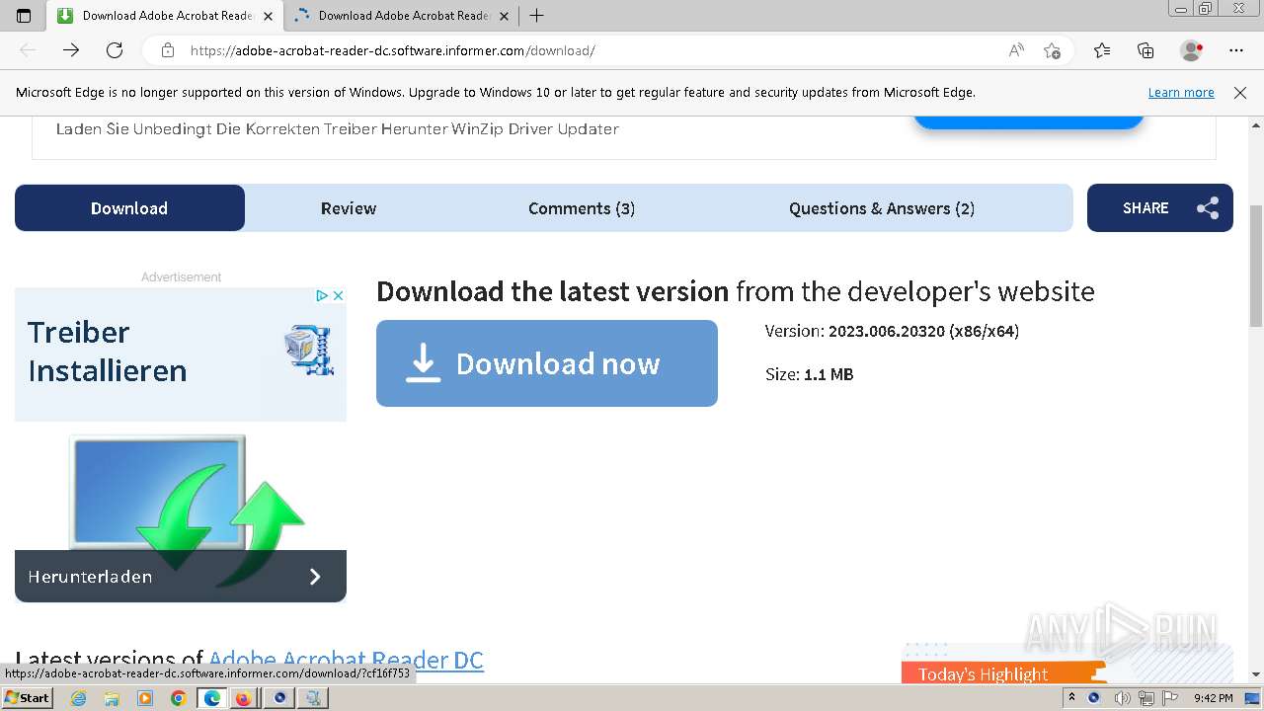Screen dimensions: 1264x711
Task: Switch to the first Download Adobe Acrobat Reader tab
Action: click(166, 16)
